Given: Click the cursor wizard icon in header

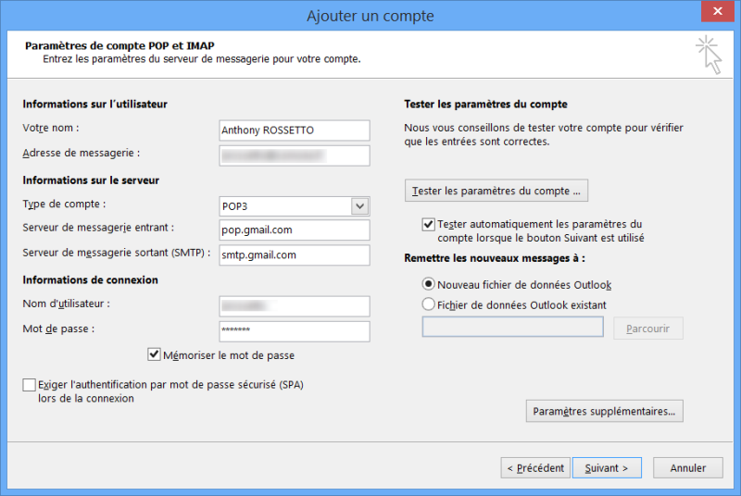Looking at the screenshot, I should [709, 55].
